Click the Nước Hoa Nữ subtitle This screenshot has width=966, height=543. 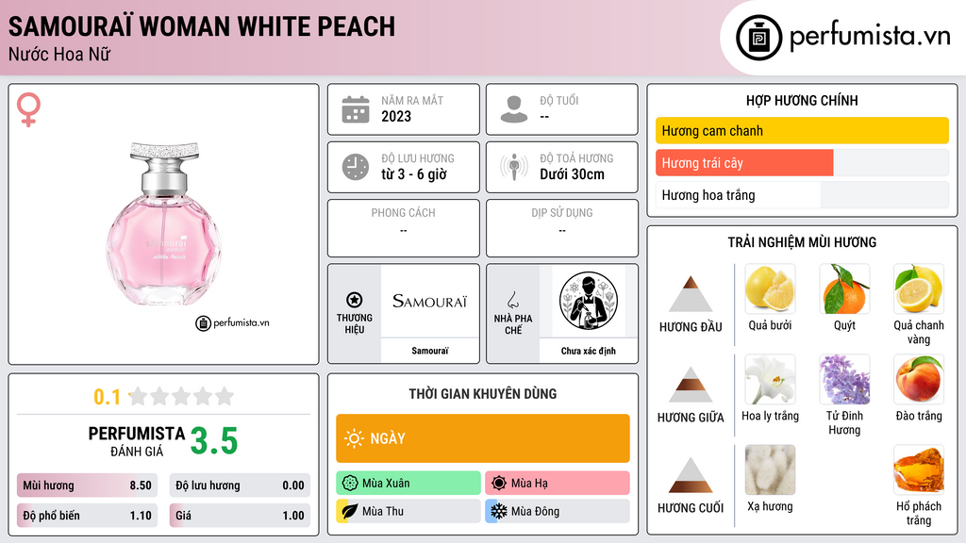(59, 54)
